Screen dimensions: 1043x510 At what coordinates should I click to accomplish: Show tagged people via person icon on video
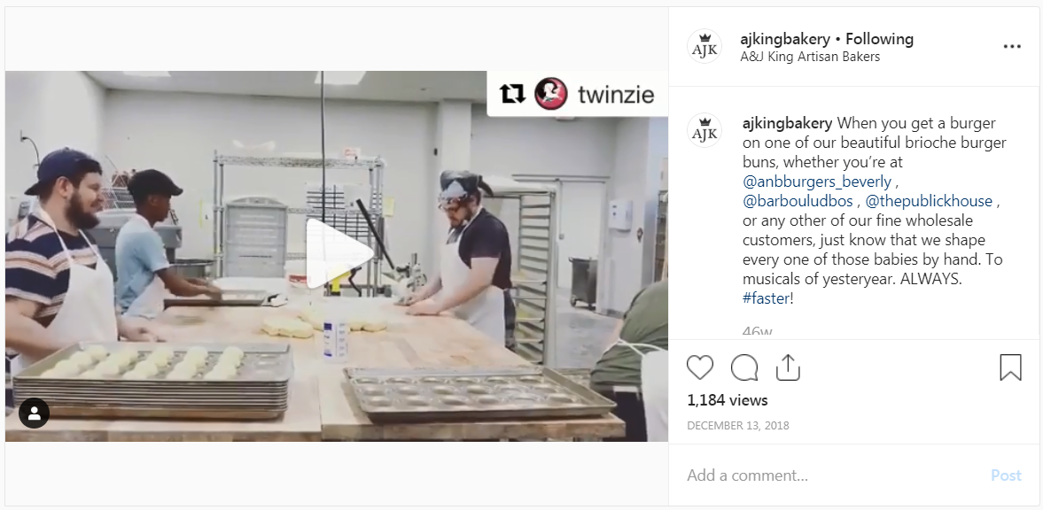click(34, 413)
